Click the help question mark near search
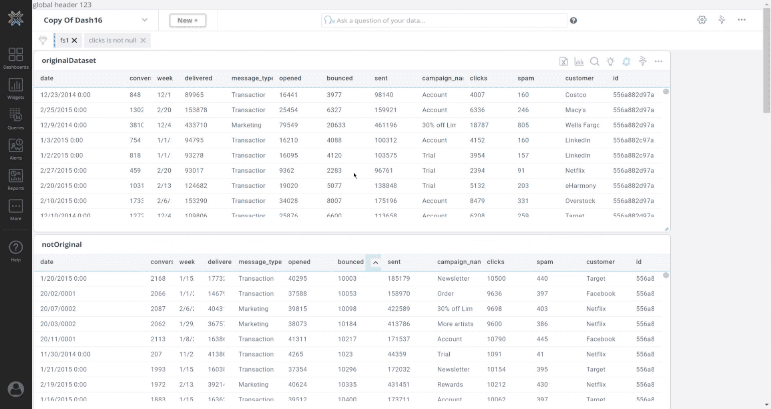The image size is (771, 409). (x=573, y=20)
